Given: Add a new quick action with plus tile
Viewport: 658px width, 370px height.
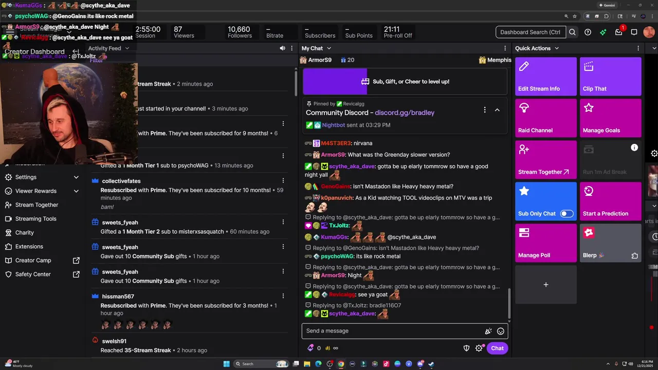Looking at the screenshot, I should 546,284.
